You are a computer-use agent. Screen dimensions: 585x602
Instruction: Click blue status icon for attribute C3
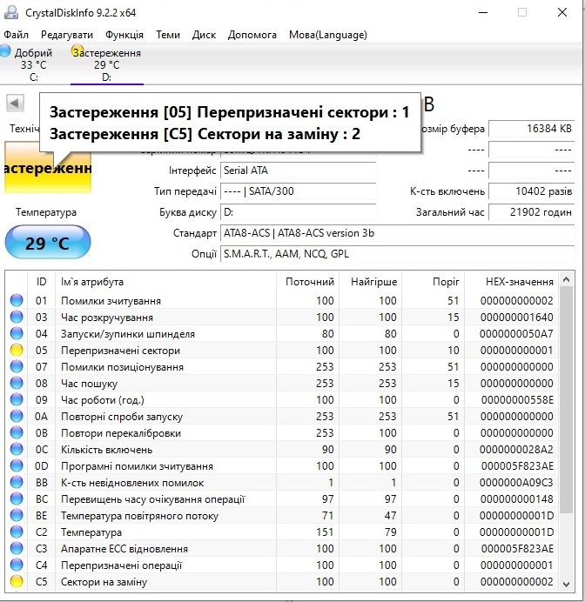point(17,548)
